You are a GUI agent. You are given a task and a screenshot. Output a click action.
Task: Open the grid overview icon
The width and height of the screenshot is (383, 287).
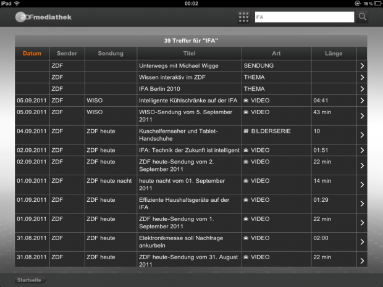(243, 17)
